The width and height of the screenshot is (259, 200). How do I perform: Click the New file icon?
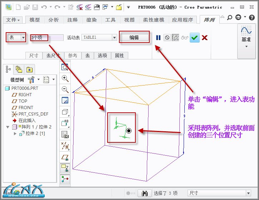point(18,7)
